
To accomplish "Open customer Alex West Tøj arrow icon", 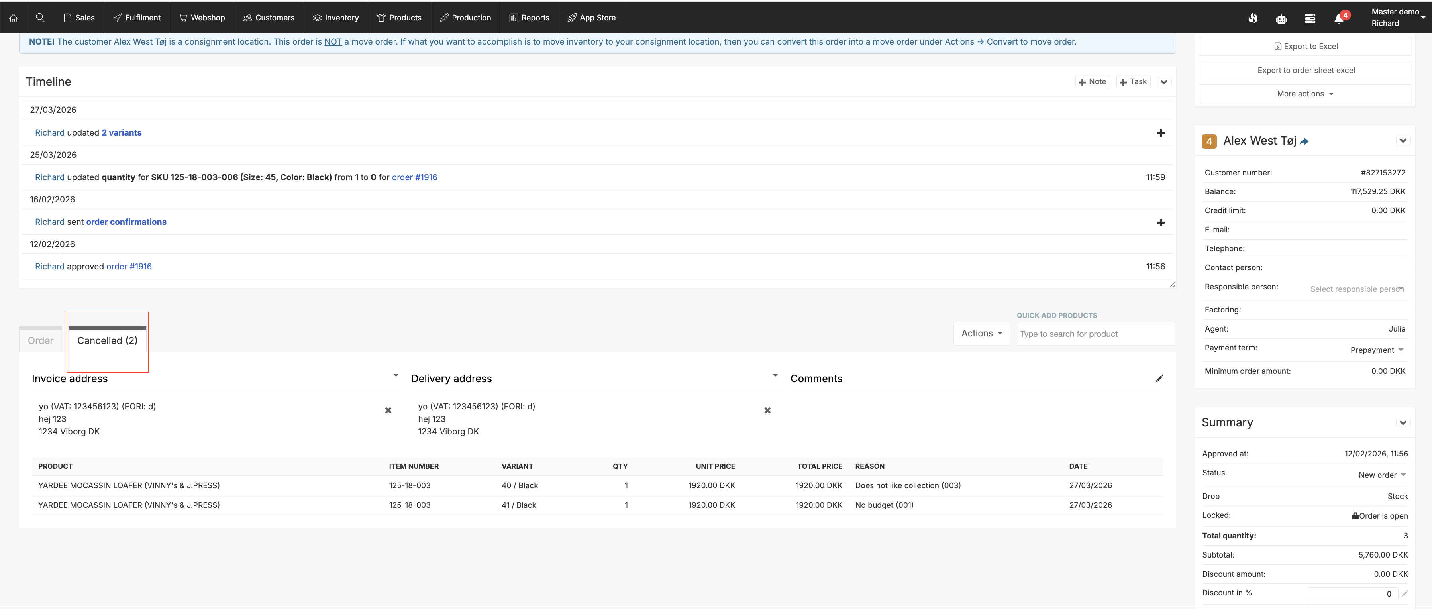I will tap(1304, 141).
